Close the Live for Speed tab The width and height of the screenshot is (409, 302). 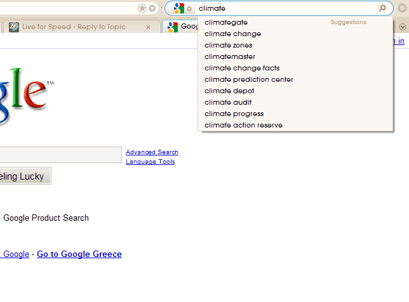pos(148,27)
